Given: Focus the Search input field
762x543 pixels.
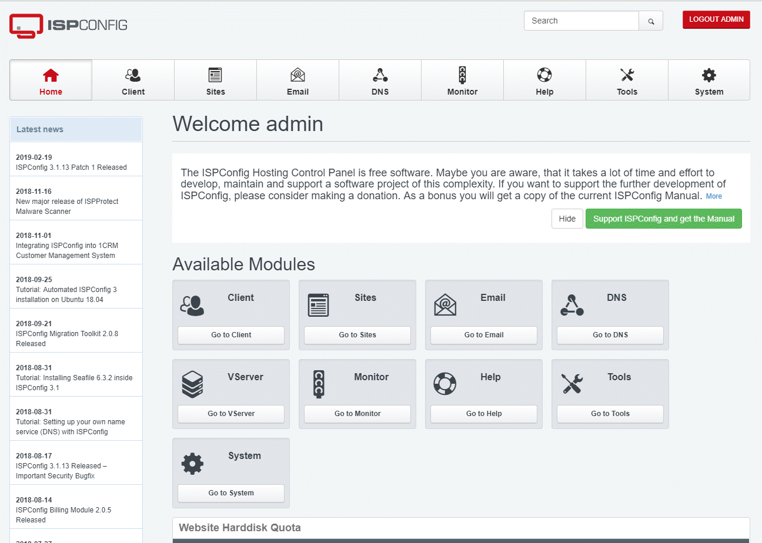Looking at the screenshot, I should pyautogui.click(x=581, y=21).
